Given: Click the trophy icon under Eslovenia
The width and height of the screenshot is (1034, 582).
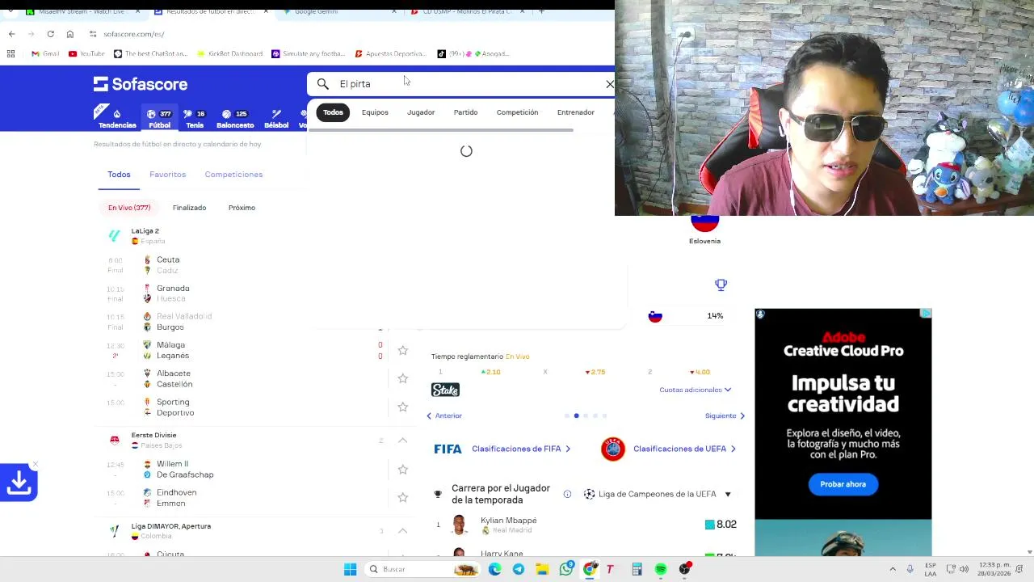Looking at the screenshot, I should tap(721, 285).
